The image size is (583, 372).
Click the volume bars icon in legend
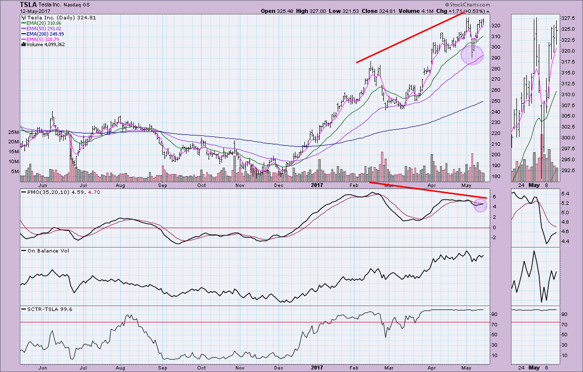point(22,44)
